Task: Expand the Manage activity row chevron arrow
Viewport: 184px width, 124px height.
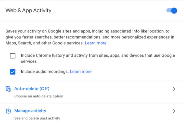Action: pos(174,111)
